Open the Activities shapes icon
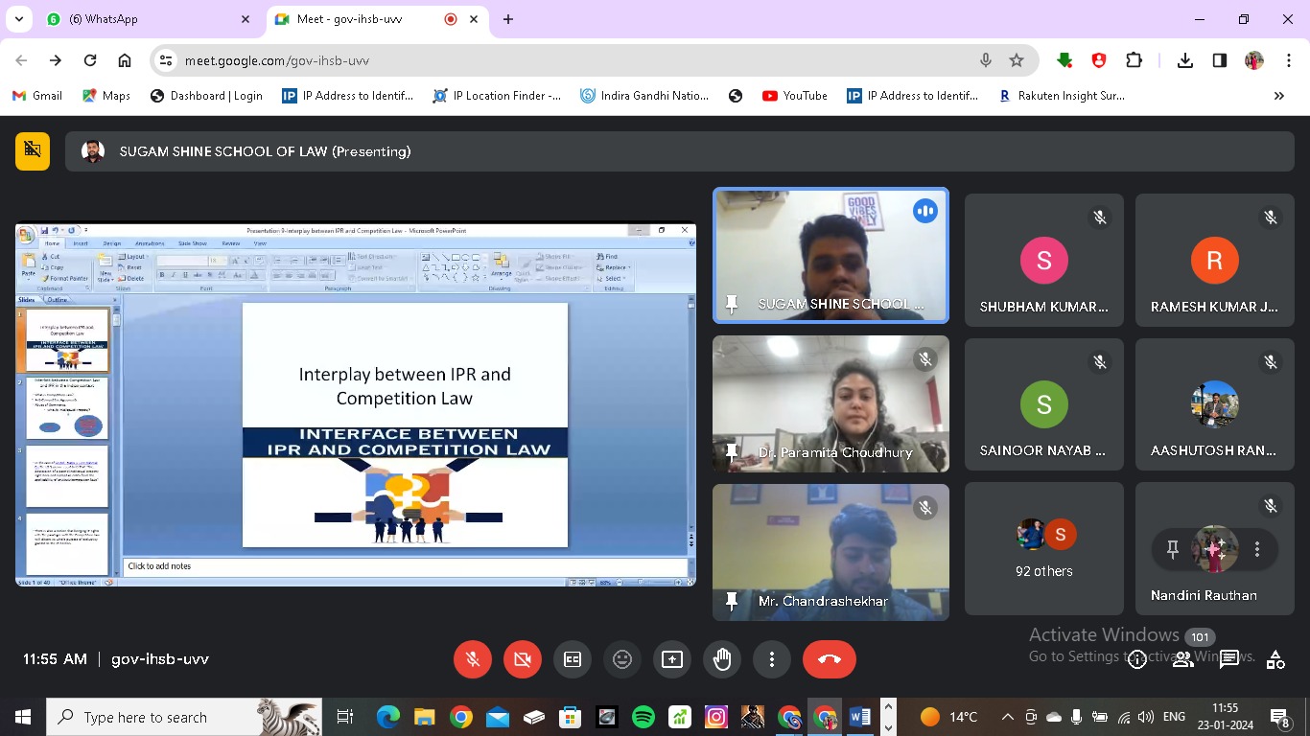 1275,659
